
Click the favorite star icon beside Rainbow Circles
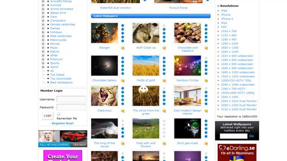click(206, 80)
